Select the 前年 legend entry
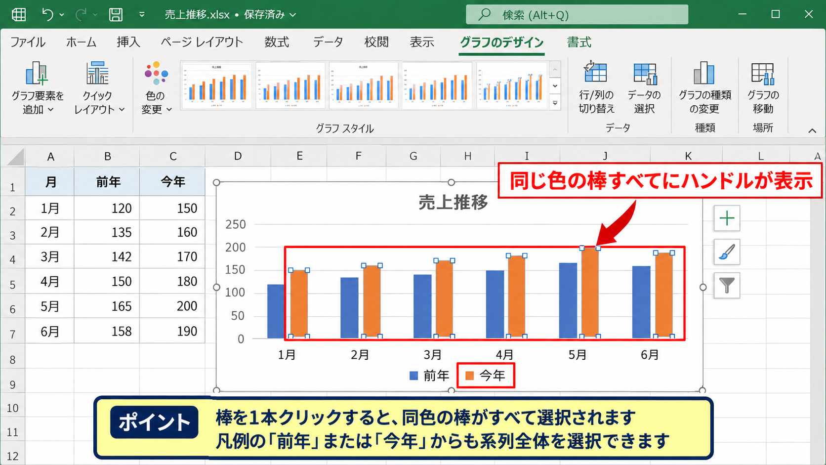 [429, 376]
